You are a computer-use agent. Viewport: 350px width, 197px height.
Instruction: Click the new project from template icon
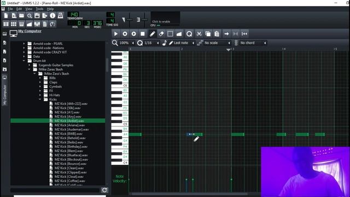click(x=14, y=16)
